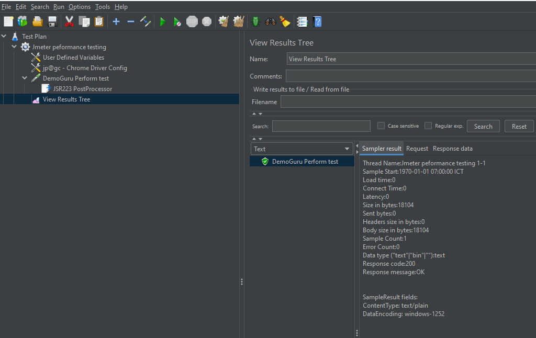Screen dimensions: 536x338
Task: Select JSR223 PostProcessor in the tree
Action: click(82, 89)
